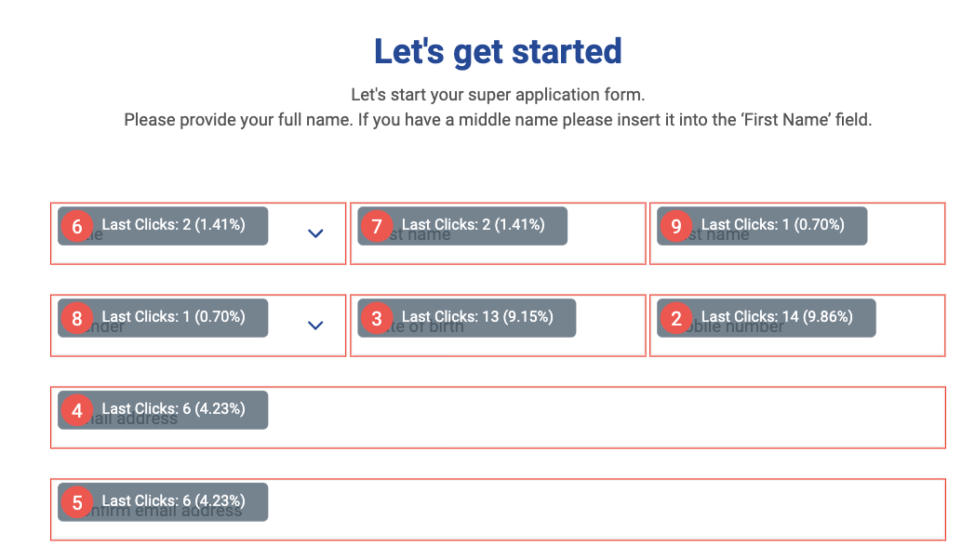Click the red number 4 badge
This screenshot has height=558, width=975.
77,410
